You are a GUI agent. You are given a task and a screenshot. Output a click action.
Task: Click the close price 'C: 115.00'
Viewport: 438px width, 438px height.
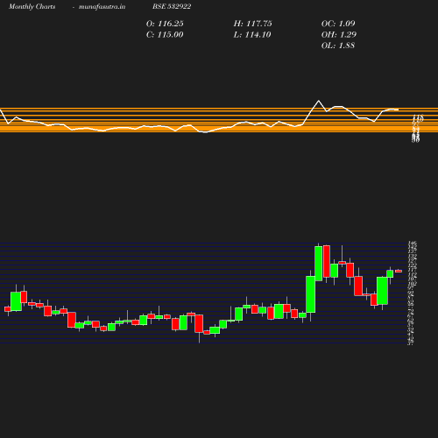[x=165, y=35]
